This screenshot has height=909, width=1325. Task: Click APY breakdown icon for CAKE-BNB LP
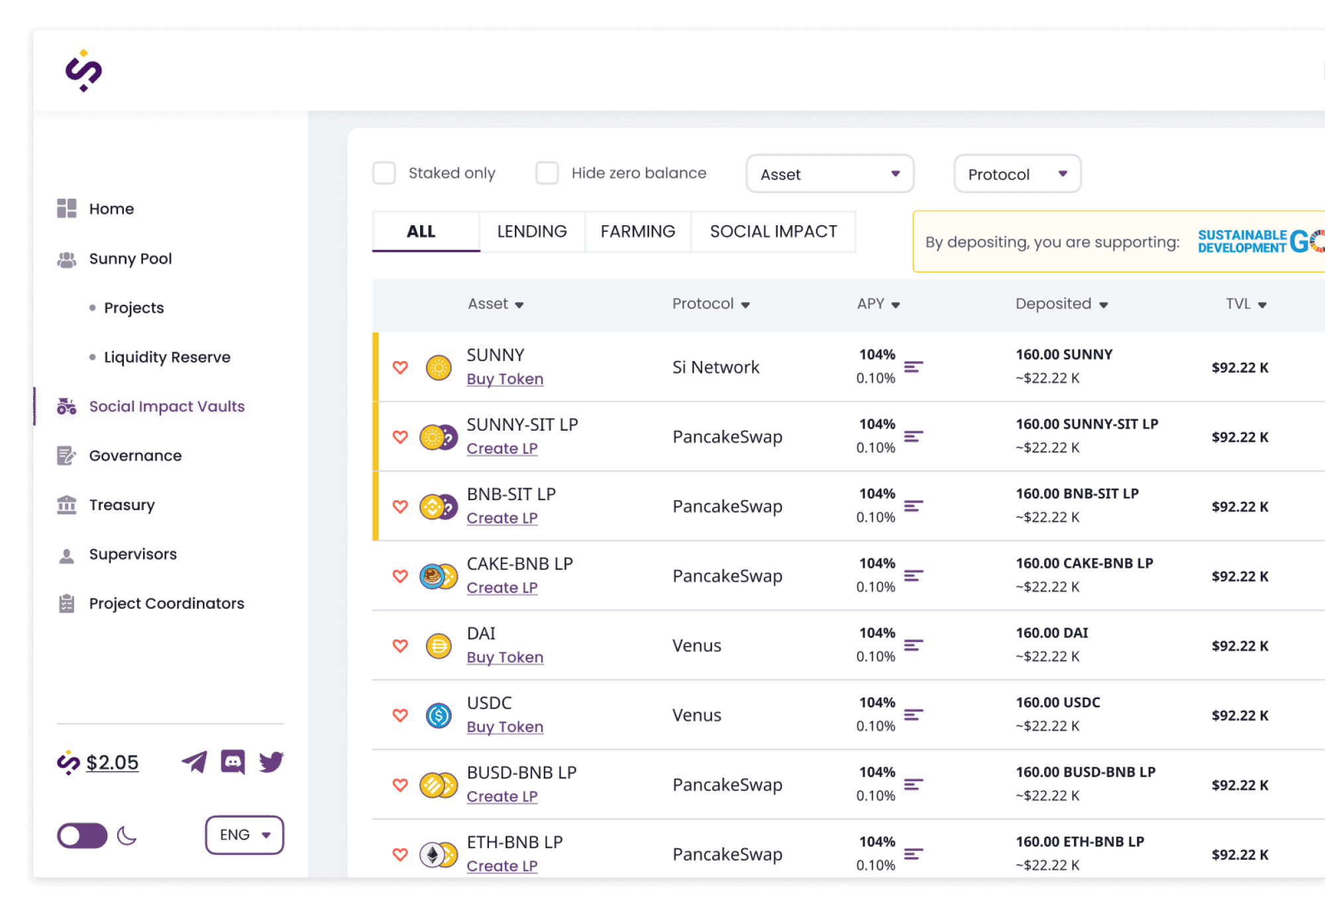point(914,576)
